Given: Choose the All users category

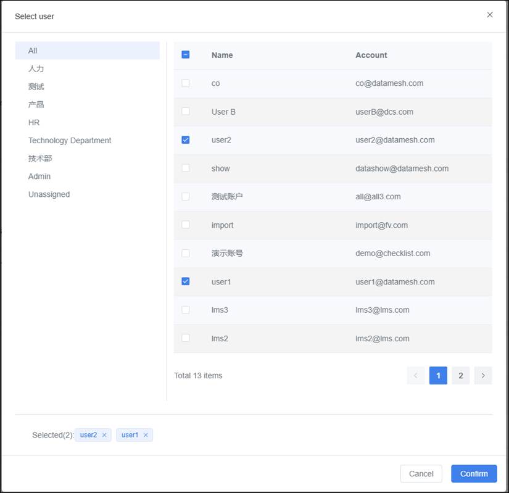Looking at the screenshot, I should [x=33, y=51].
